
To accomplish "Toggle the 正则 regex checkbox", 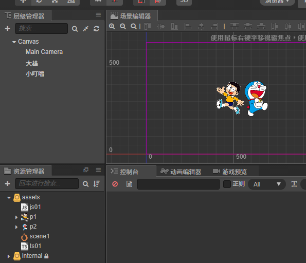I will click(x=227, y=184).
